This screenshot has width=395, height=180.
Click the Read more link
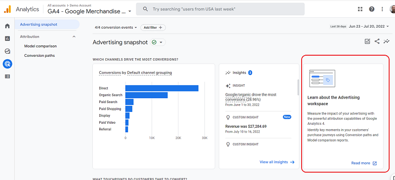(x=360, y=163)
